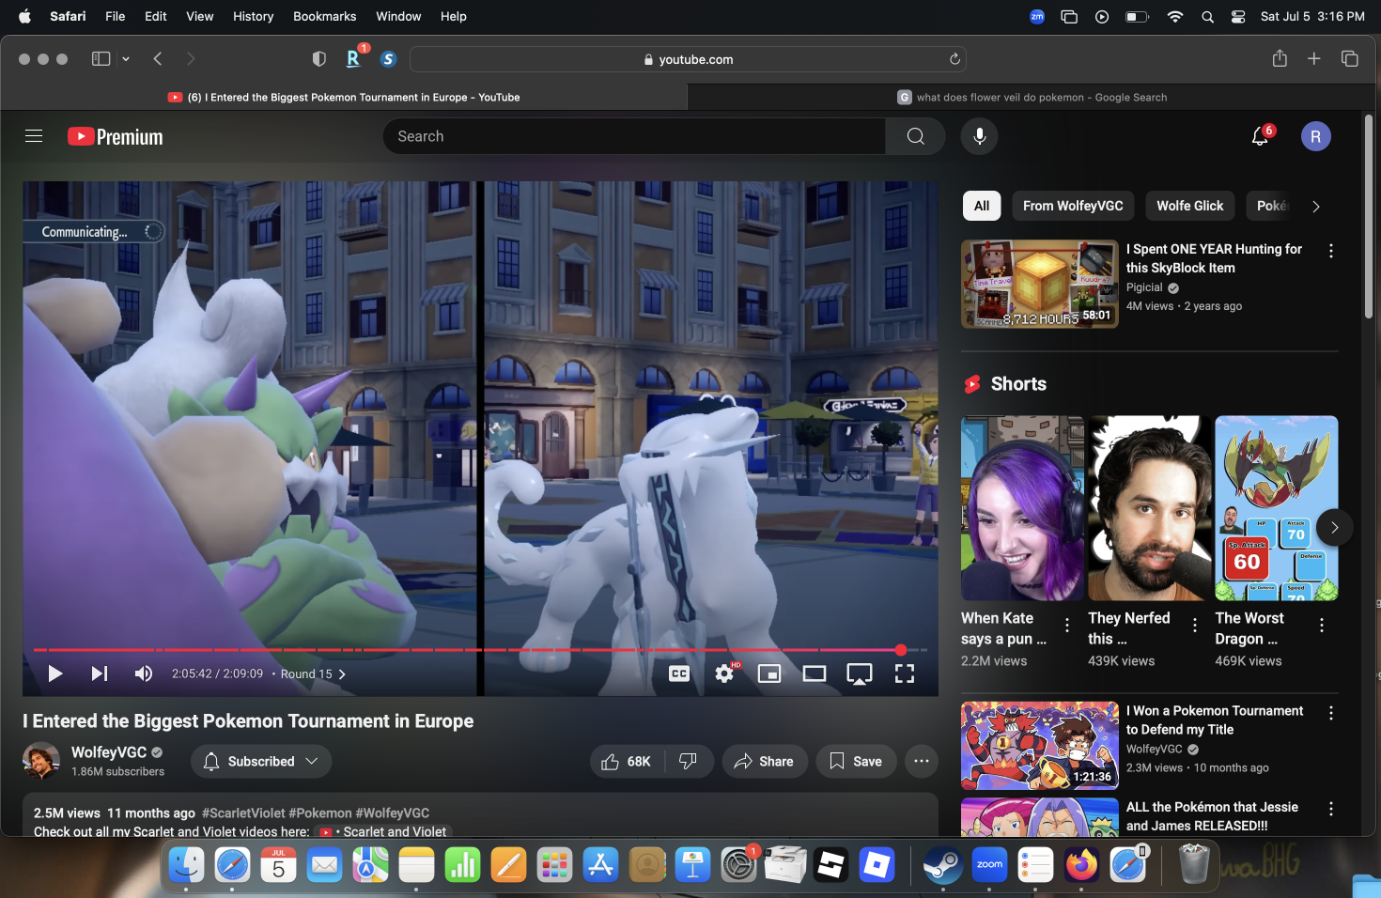Show next Shorts with arrow button
The height and width of the screenshot is (898, 1381).
1334,528
